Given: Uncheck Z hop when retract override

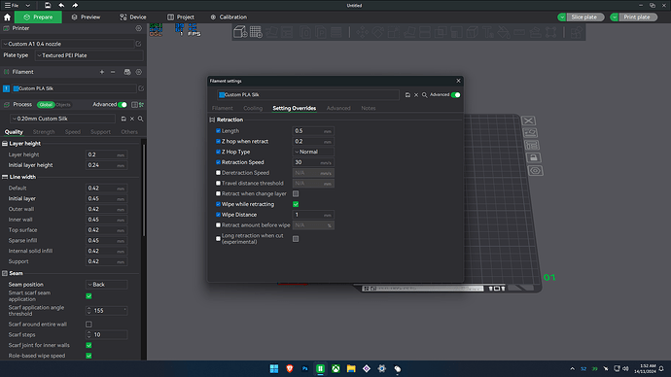Looking at the screenshot, I should (218, 141).
